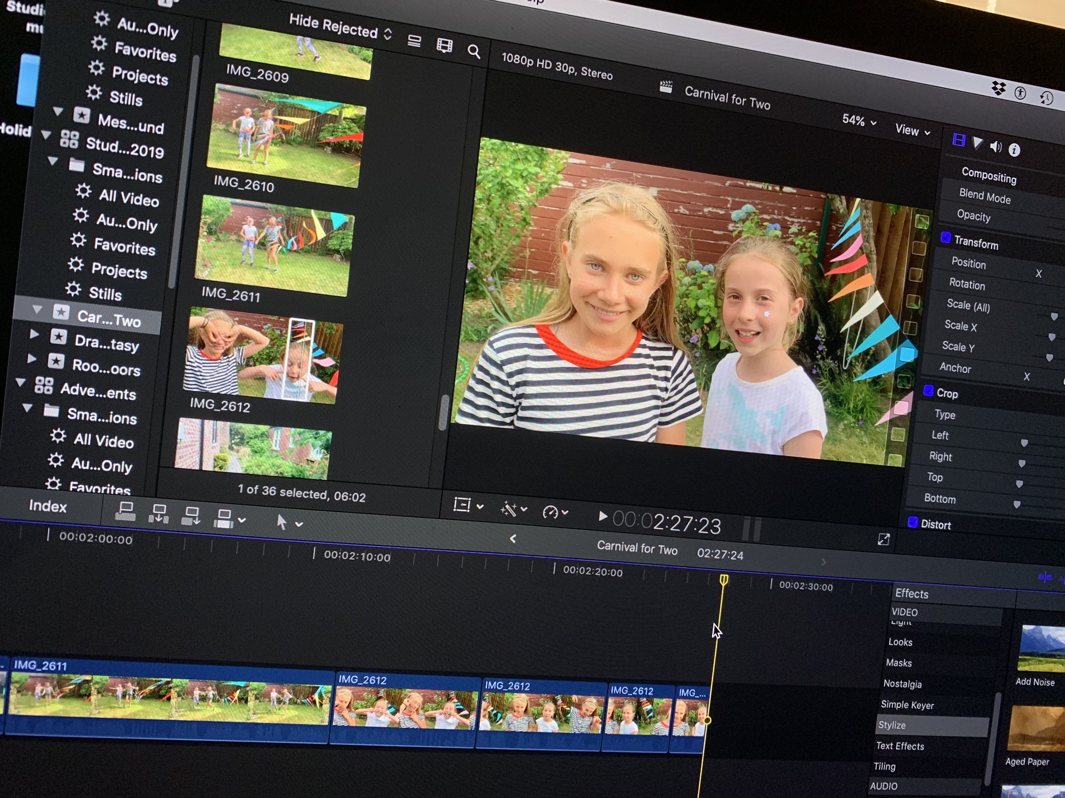Toggle the Transform checkbox
Viewport: 1065px width, 798px height.
(x=946, y=237)
